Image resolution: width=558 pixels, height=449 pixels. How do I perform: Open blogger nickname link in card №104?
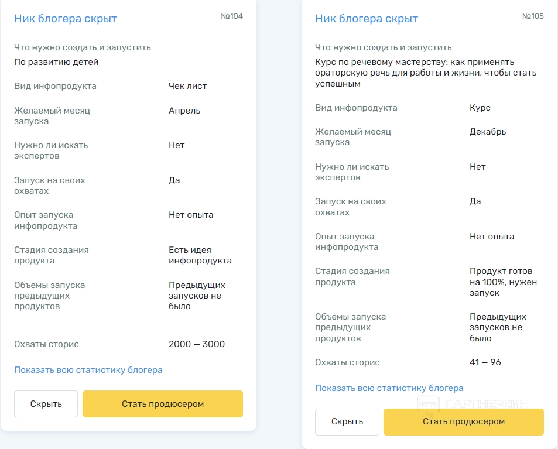point(66,19)
